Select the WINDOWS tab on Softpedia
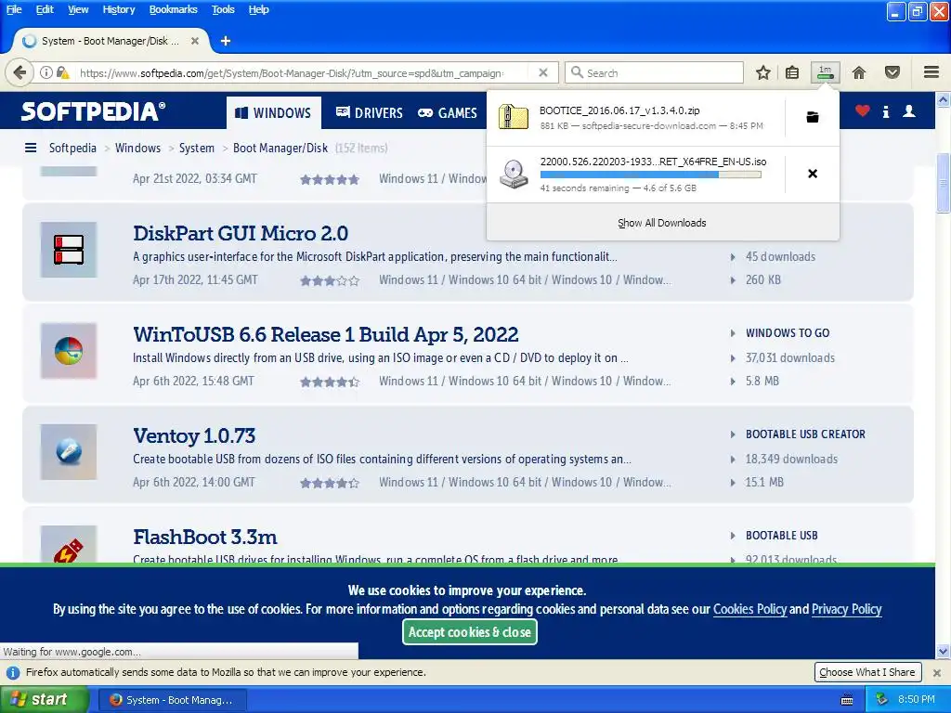This screenshot has width=951, height=713. [274, 112]
